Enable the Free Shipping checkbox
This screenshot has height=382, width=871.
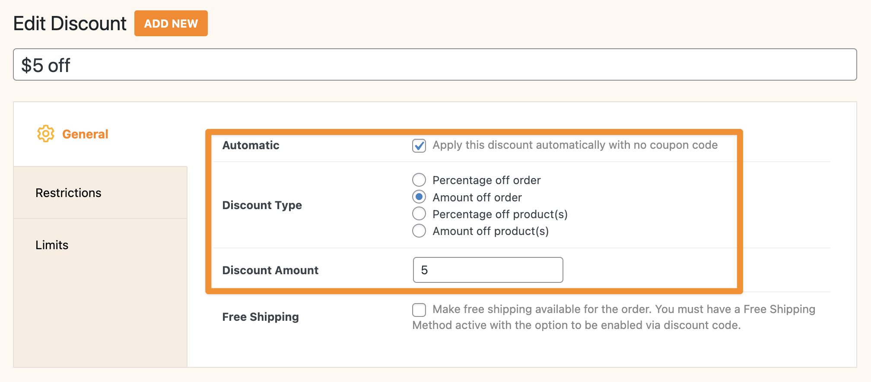tap(419, 310)
